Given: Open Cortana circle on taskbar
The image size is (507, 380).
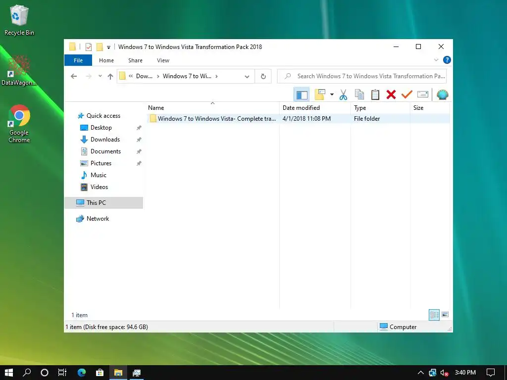Looking at the screenshot, I should [45, 373].
